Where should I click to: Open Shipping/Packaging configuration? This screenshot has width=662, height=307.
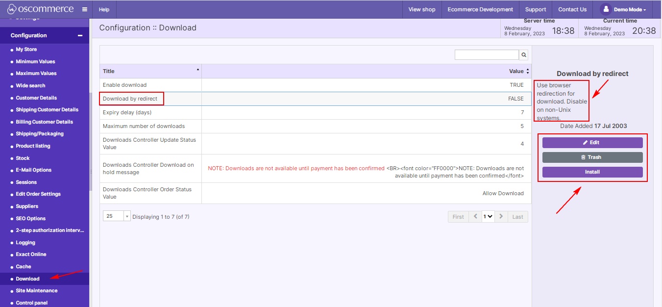coord(40,134)
